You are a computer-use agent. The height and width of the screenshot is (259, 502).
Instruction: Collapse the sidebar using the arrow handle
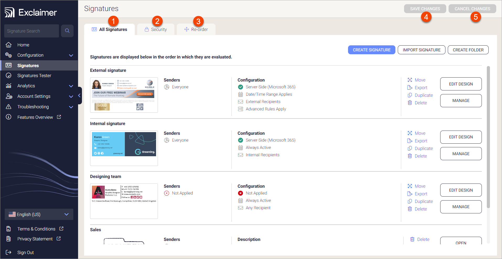[x=79, y=96]
